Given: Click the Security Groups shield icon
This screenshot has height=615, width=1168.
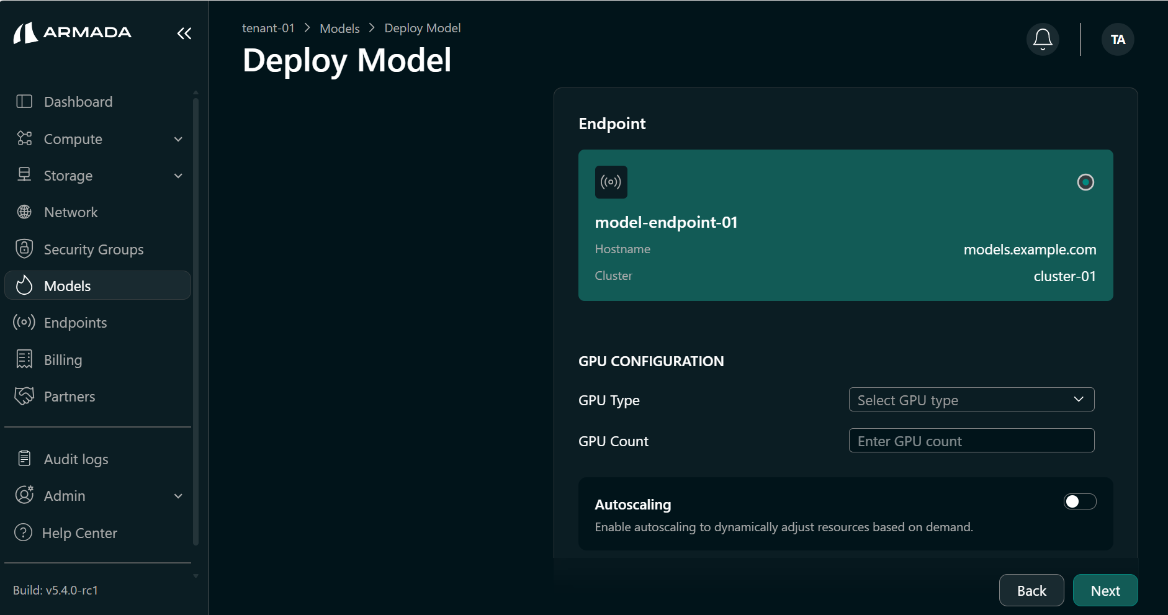Looking at the screenshot, I should [24, 249].
